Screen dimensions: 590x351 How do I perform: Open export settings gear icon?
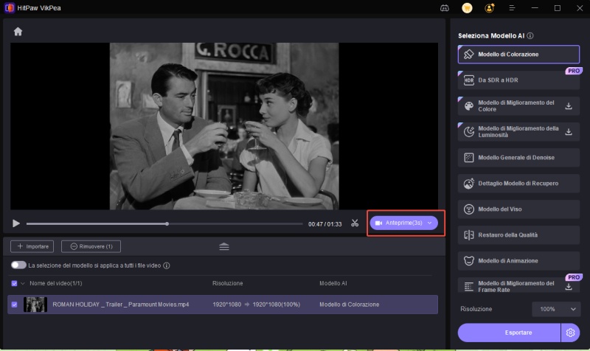[570, 333]
